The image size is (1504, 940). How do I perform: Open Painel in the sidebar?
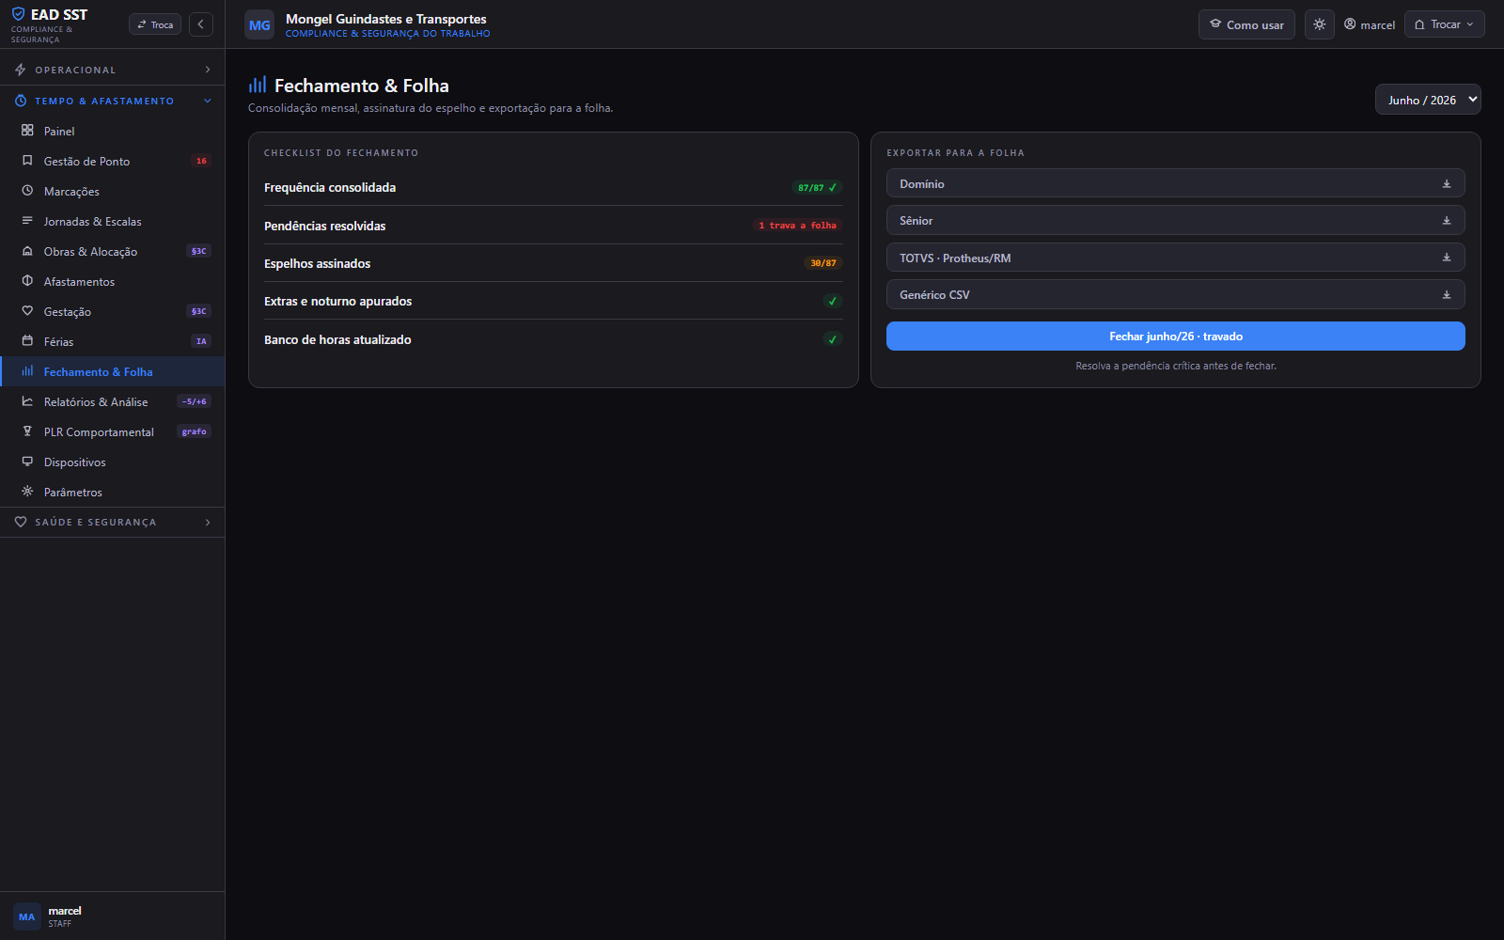(113, 131)
